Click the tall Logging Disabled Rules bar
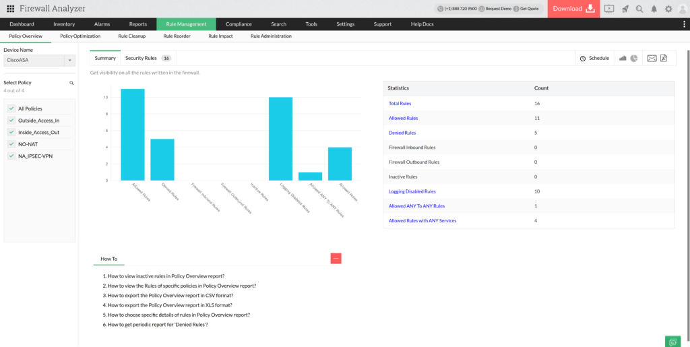 point(280,138)
